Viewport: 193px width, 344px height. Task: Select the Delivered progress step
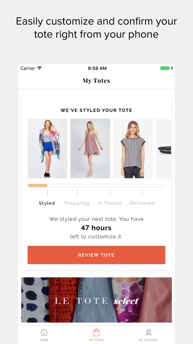pos(142,203)
